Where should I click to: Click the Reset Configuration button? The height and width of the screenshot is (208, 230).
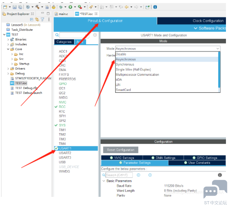121,150
